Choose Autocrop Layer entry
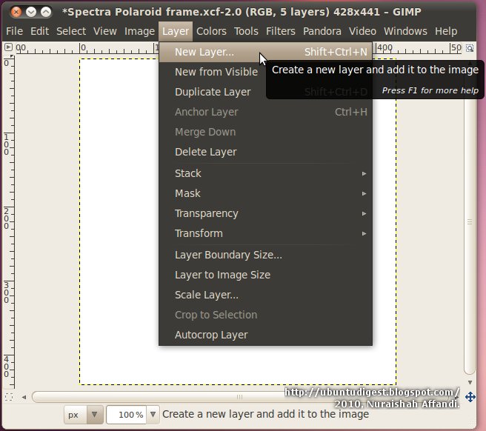Viewport: 486px width, 431px height. coord(265,335)
